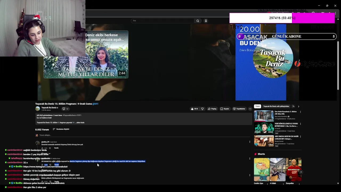Open the Sıralama ölçütü sort dropdown
Image resolution: width=341 pixels, height=192 pixels.
pyautogui.click(x=61, y=129)
